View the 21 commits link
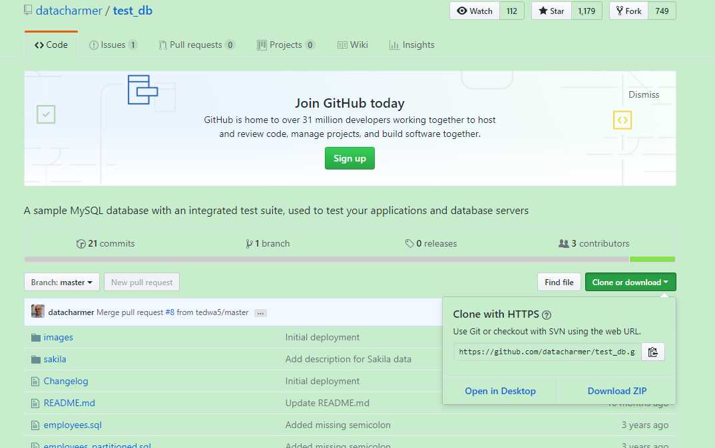This screenshot has width=715, height=448. point(105,243)
